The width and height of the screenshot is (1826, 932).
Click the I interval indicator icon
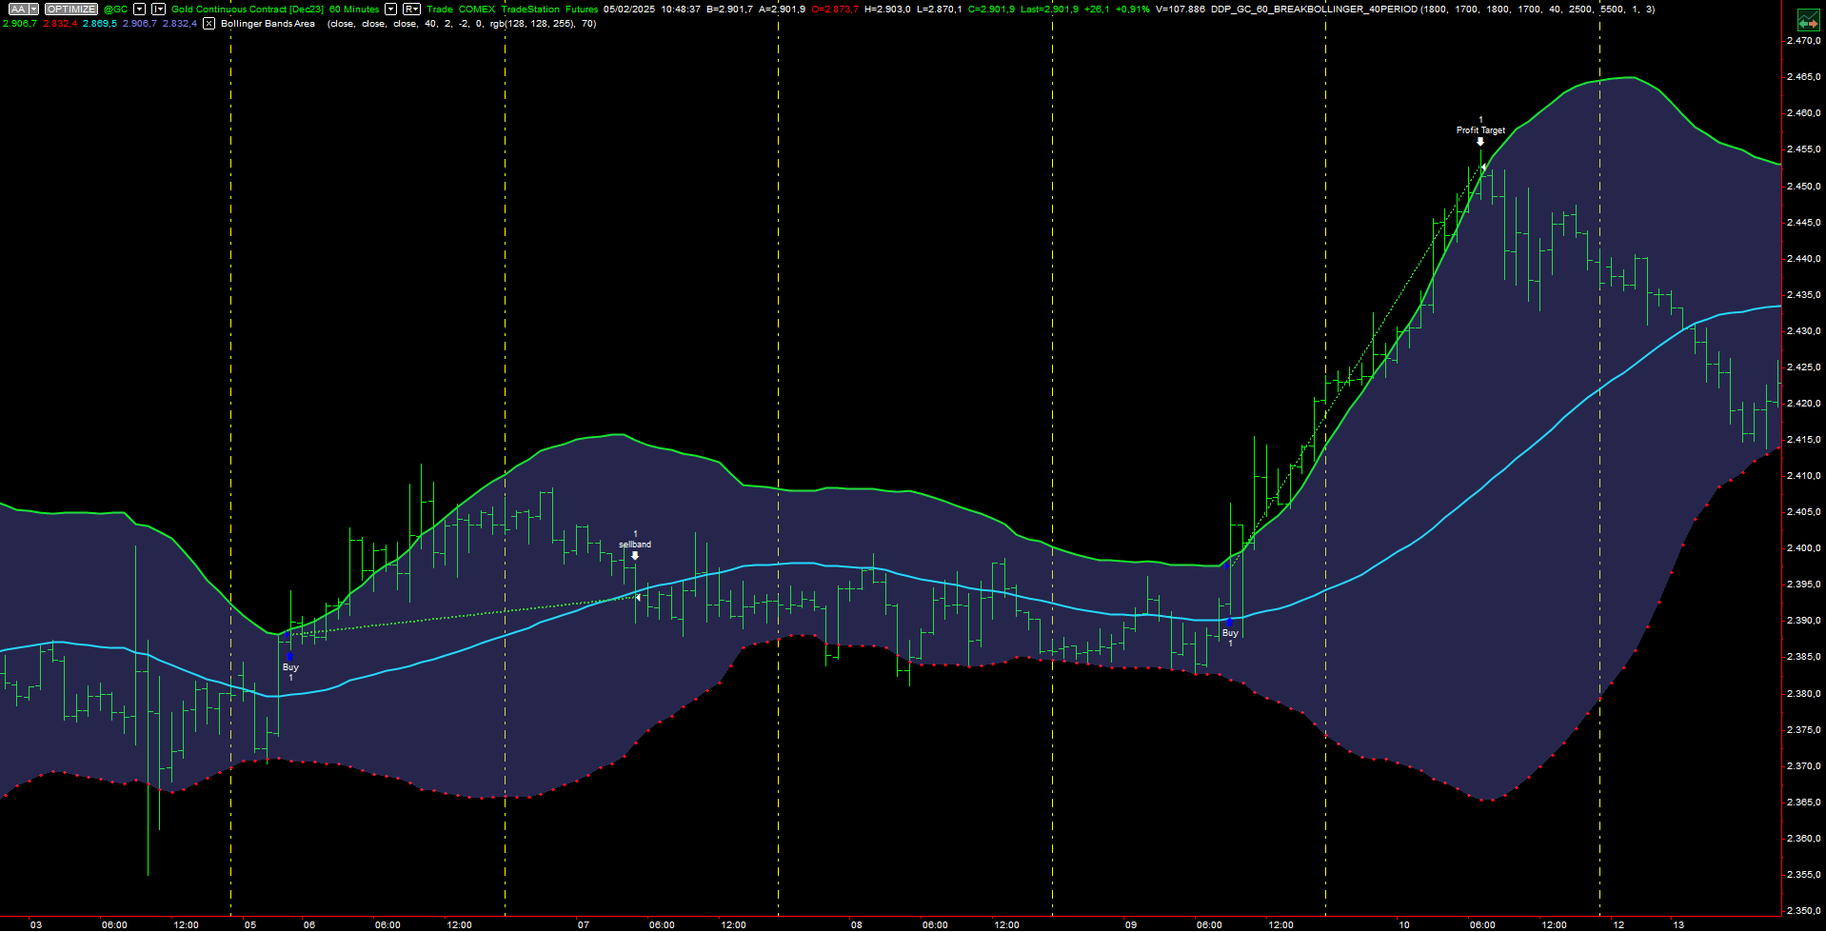[157, 8]
